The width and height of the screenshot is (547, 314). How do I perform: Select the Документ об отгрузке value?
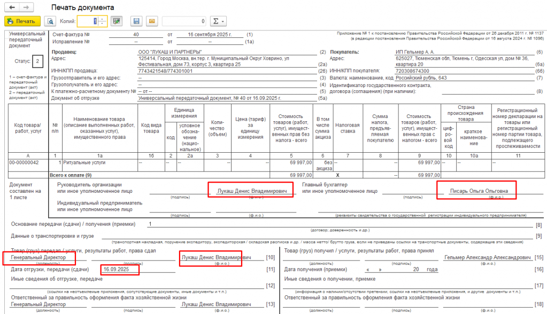tap(210, 98)
